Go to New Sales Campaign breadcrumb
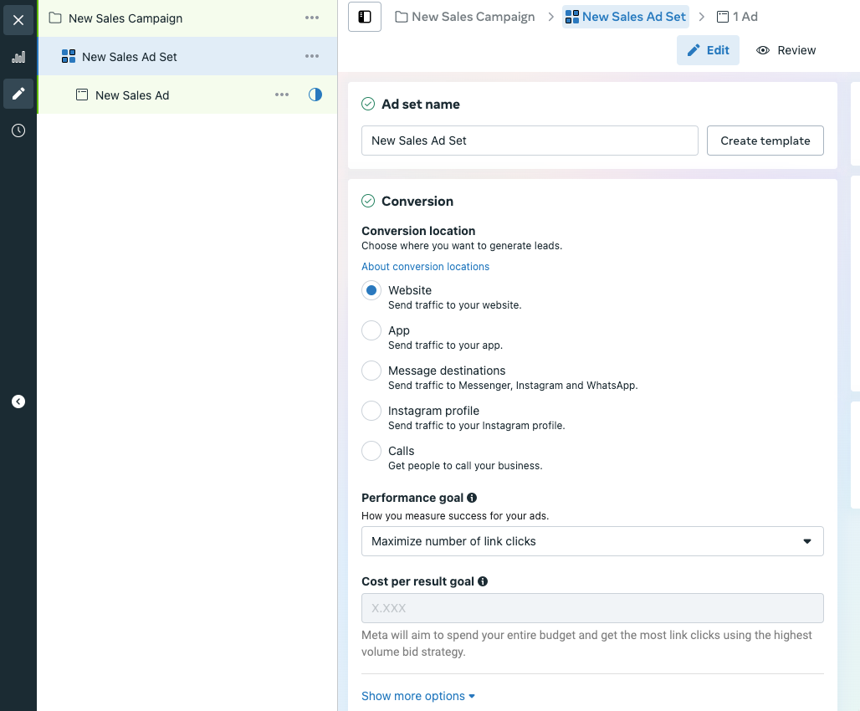Image resolution: width=860 pixels, height=711 pixels. [465, 17]
